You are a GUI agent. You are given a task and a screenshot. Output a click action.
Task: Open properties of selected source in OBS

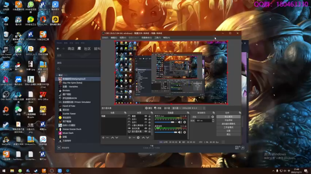pyautogui.click(x=149, y=108)
